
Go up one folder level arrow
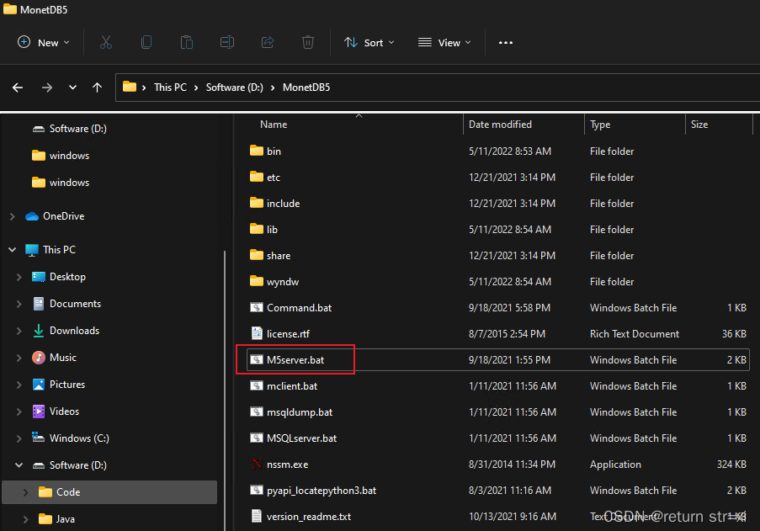point(97,88)
